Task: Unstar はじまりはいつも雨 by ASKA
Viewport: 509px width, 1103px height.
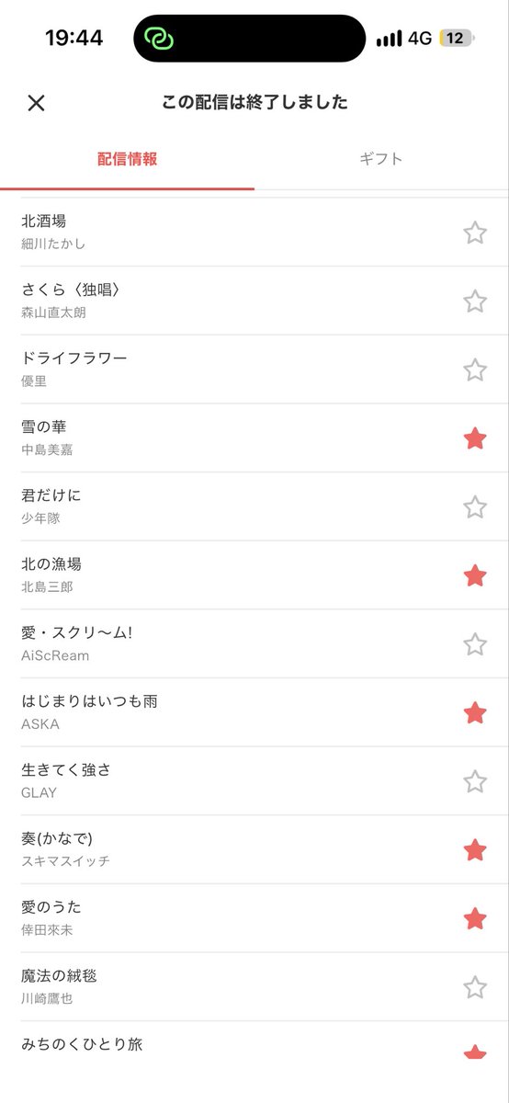Action: pos(474,712)
